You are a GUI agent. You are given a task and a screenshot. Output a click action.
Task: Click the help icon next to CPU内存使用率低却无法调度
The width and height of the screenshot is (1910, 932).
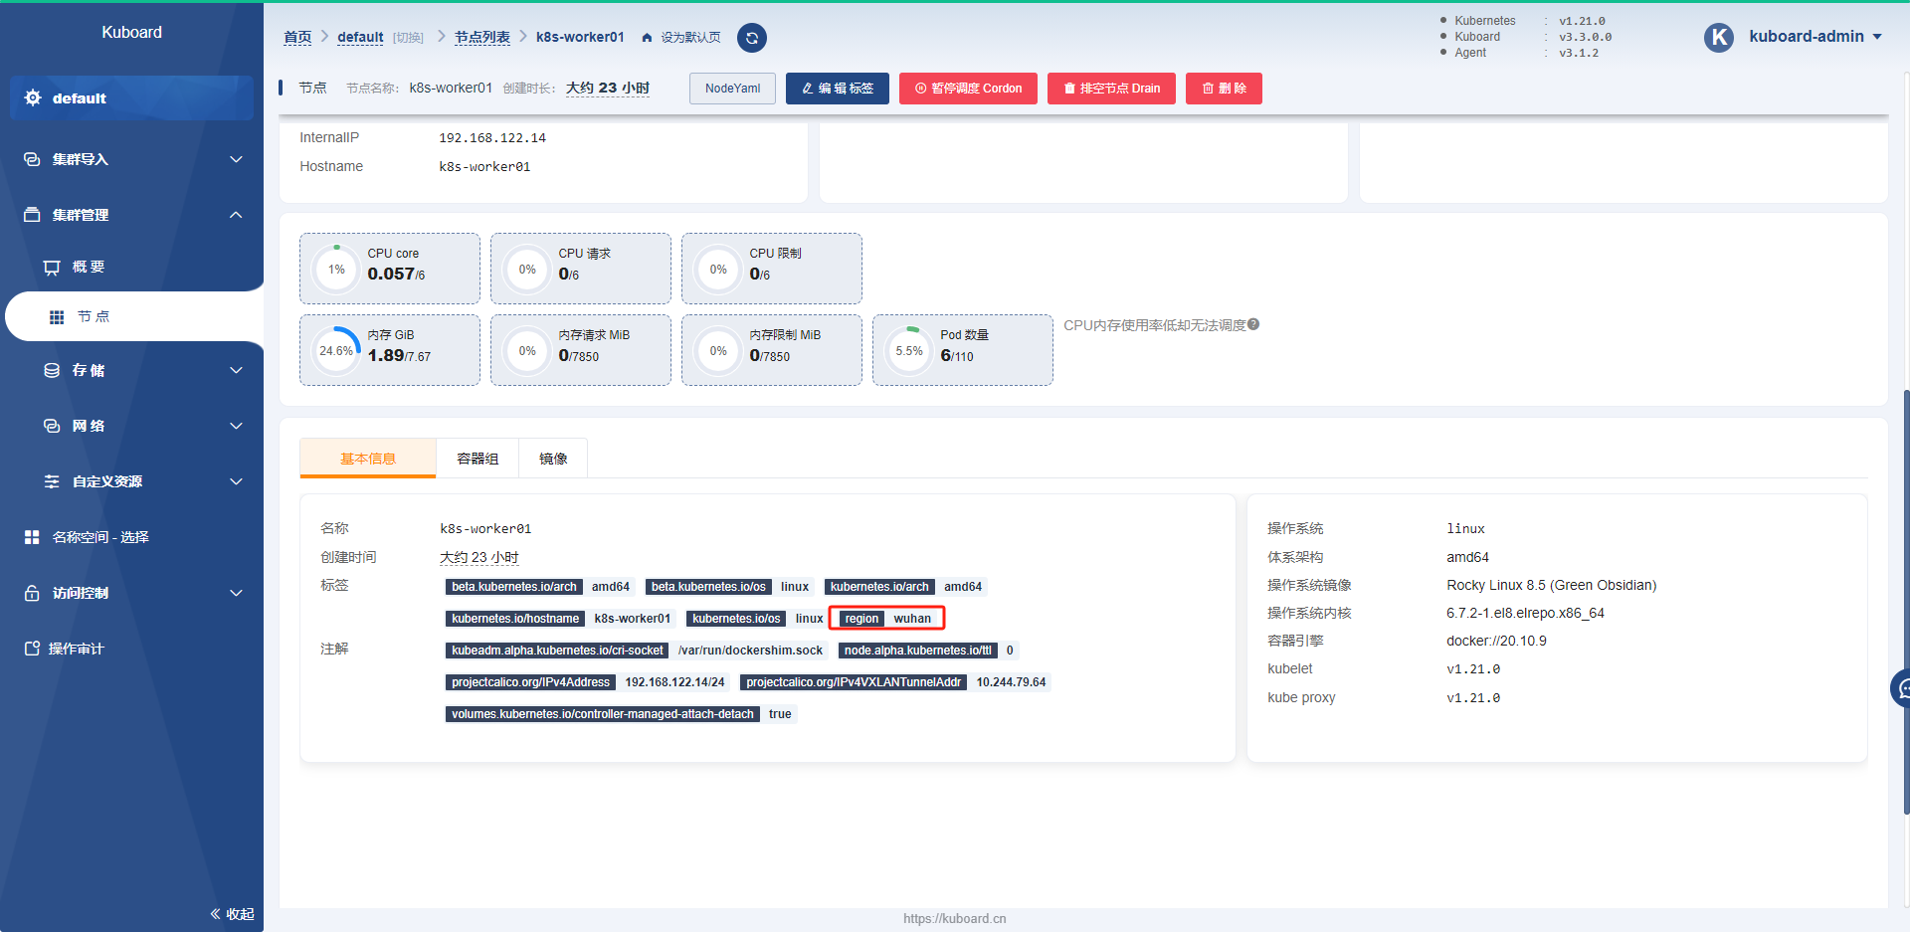point(1253,324)
